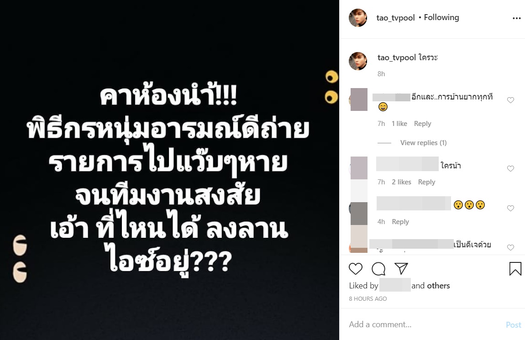This screenshot has width=525, height=340.
Task: View the 2 likes on ใครน้า comment
Action: [401, 182]
